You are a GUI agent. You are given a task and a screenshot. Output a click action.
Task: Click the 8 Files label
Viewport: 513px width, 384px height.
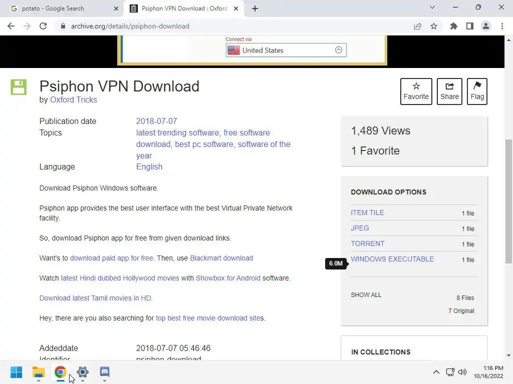[465, 298]
